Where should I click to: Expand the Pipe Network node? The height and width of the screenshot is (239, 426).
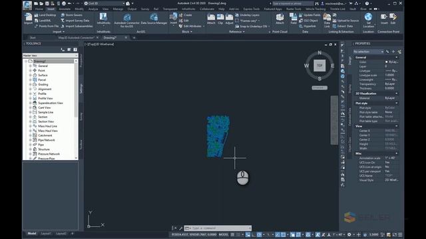pyautogui.click(x=30, y=140)
